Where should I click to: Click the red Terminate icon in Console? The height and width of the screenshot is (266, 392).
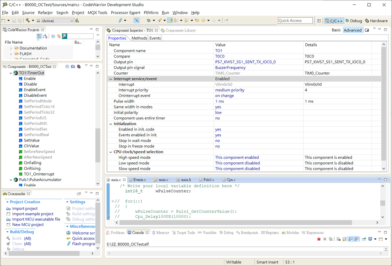click(319, 239)
